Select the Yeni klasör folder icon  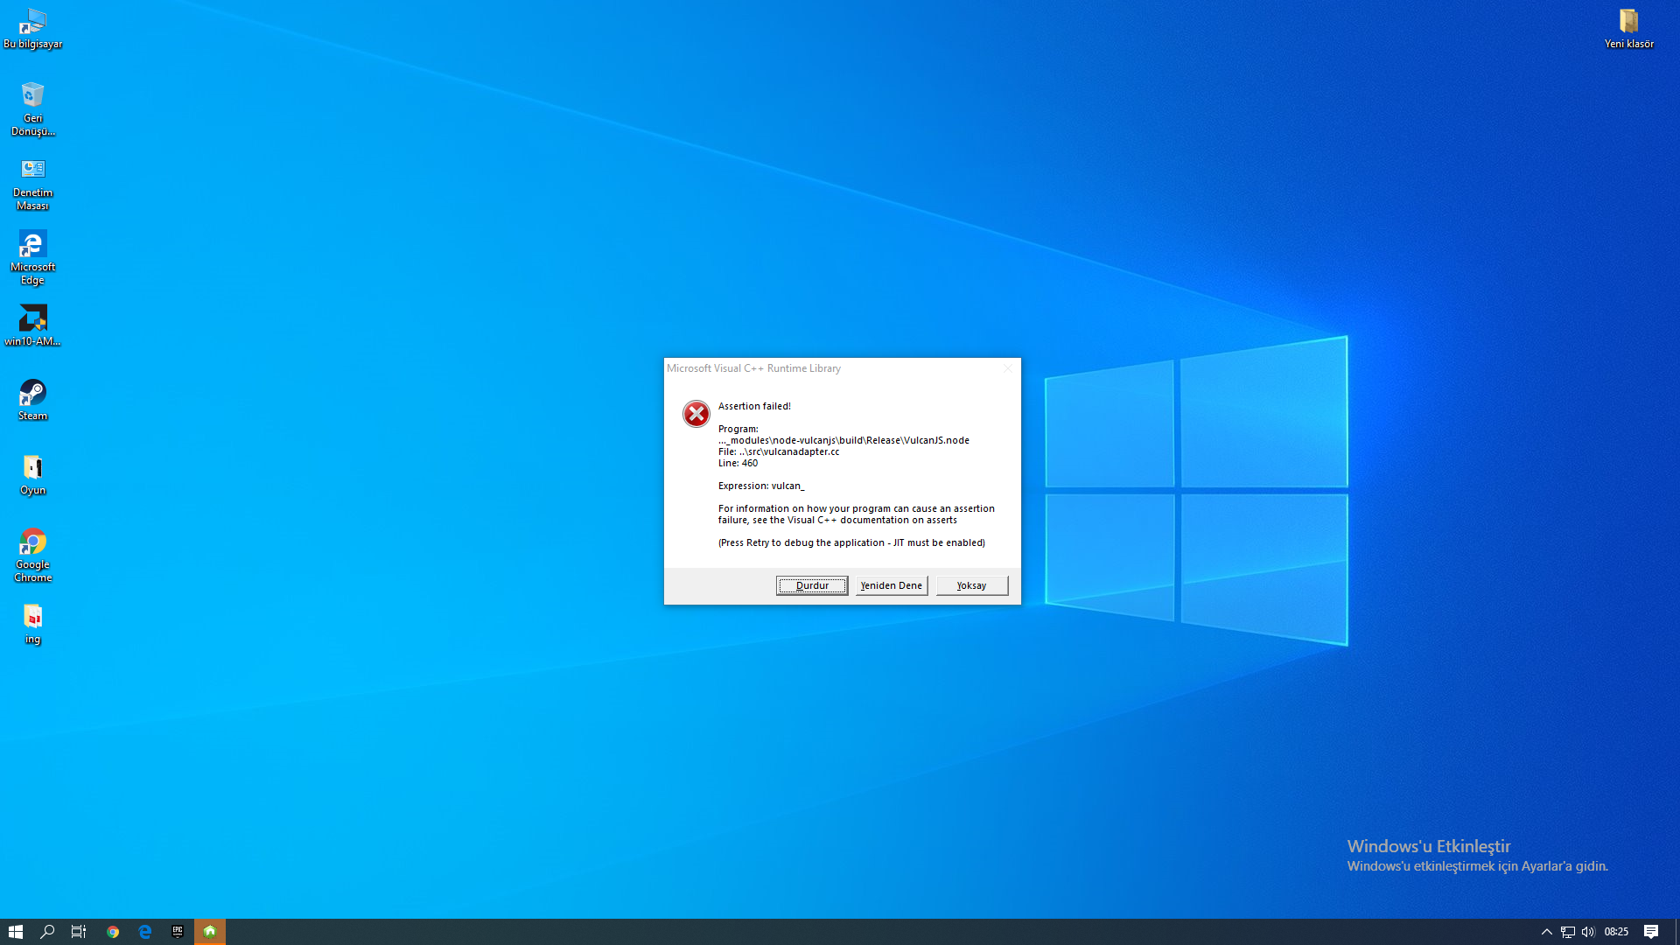pos(1628,29)
